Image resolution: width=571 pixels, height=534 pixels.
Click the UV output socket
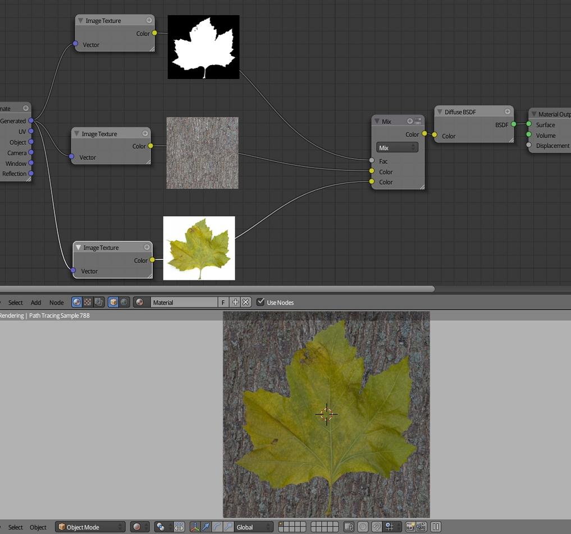(x=31, y=131)
